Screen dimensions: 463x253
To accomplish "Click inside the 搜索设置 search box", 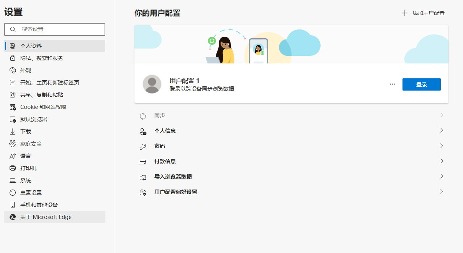I will click(x=55, y=29).
